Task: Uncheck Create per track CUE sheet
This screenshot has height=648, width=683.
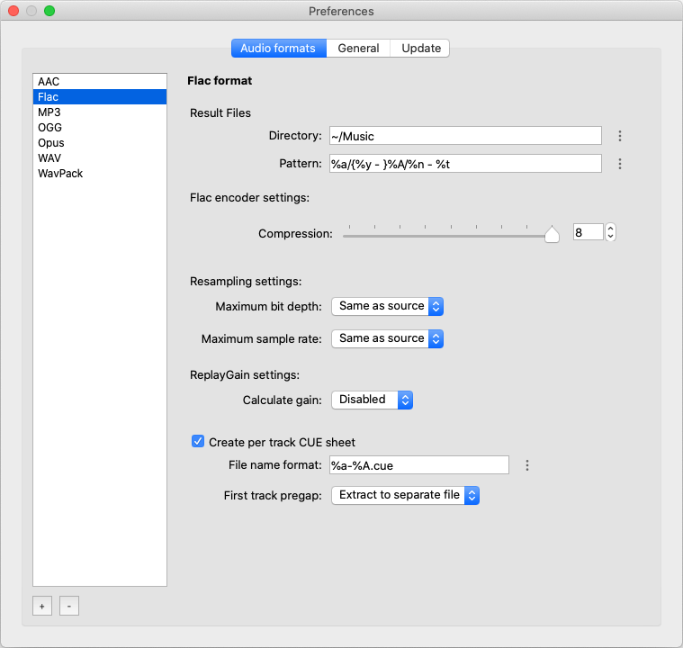Action: point(198,442)
